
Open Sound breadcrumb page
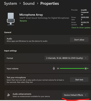29,4
